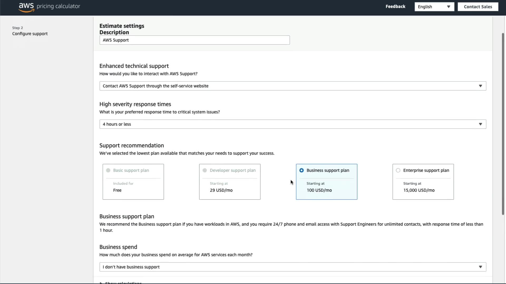Click the arrow icon on Business spend dropdown

tap(480, 267)
